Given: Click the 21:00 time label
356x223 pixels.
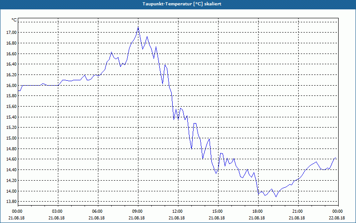Looking at the screenshot, I should 298,211.
